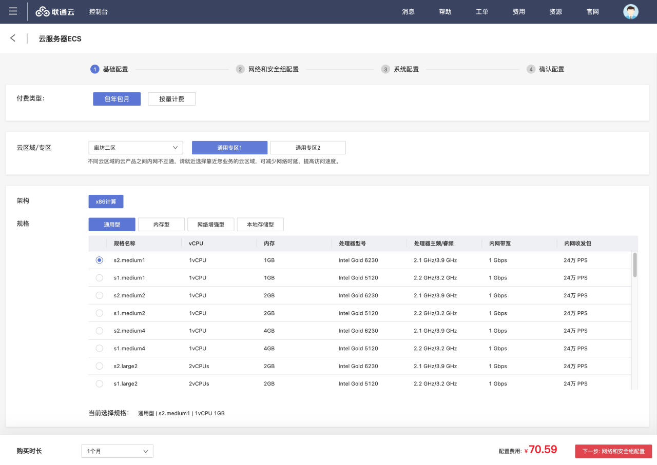Screen dimensions: 657x465
Task: Open 工单 in the top navigation
Action: (x=481, y=12)
